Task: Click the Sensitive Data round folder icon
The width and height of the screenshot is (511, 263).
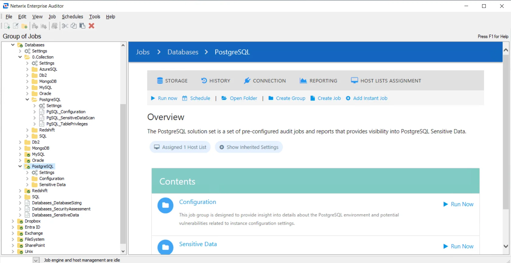Action: 165,247
